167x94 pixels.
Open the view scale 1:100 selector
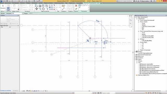click(23, 91)
